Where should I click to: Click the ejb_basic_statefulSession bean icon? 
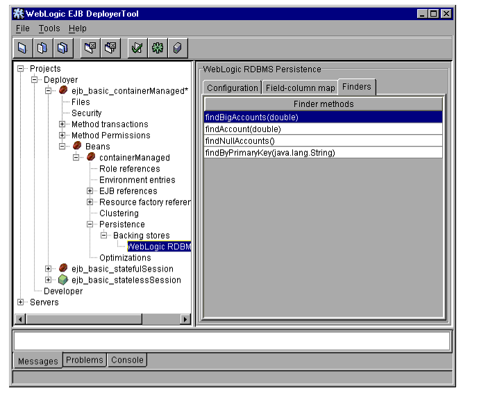[x=63, y=268]
